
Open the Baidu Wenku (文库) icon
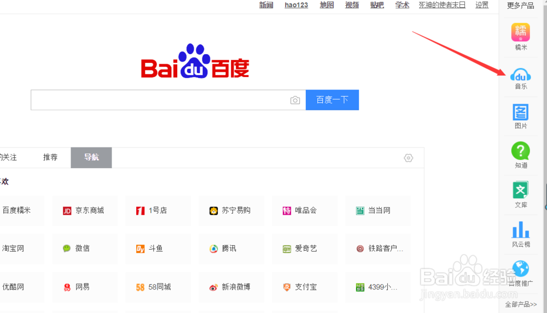pyautogui.click(x=521, y=190)
